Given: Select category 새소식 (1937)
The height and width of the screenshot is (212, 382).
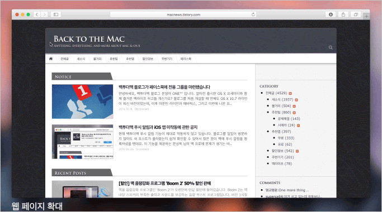Looking at the screenshot, I should pyautogui.click(x=282, y=99).
